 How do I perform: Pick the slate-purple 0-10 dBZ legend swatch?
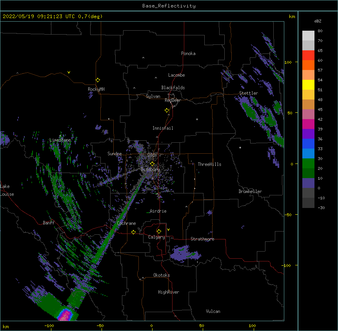coord(308,183)
